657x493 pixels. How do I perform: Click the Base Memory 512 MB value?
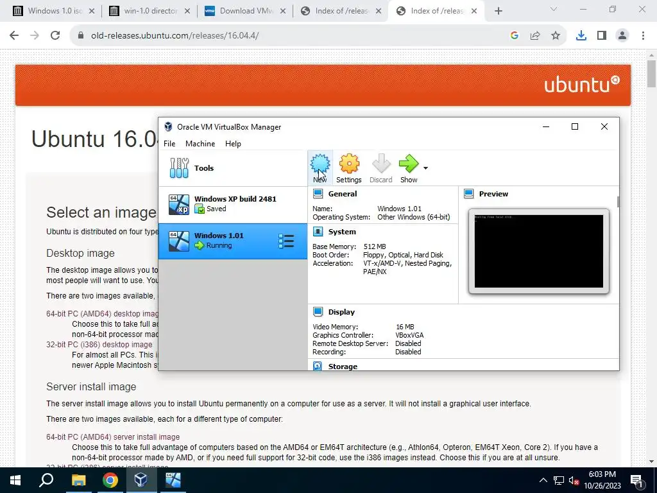[375, 246]
